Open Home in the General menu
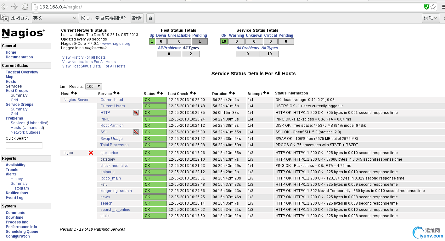The image size is (445, 241). point(11,52)
